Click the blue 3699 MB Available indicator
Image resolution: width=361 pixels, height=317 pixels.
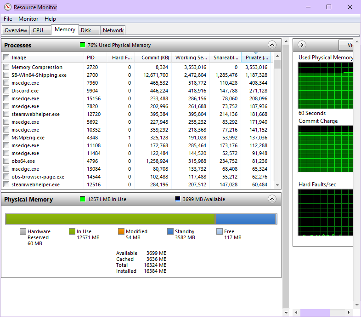(177, 199)
